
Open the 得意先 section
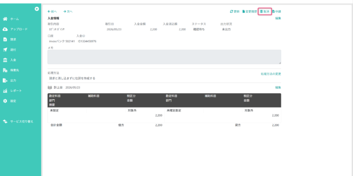tap(11, 70)
